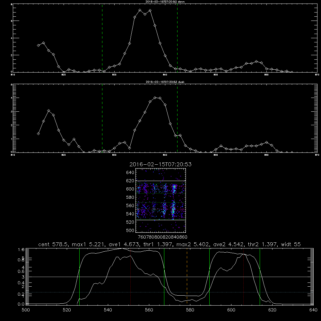Click the solid green boundary line near 567
The image size is (321, 321).
pyautogui.click(x=164, y=276)
